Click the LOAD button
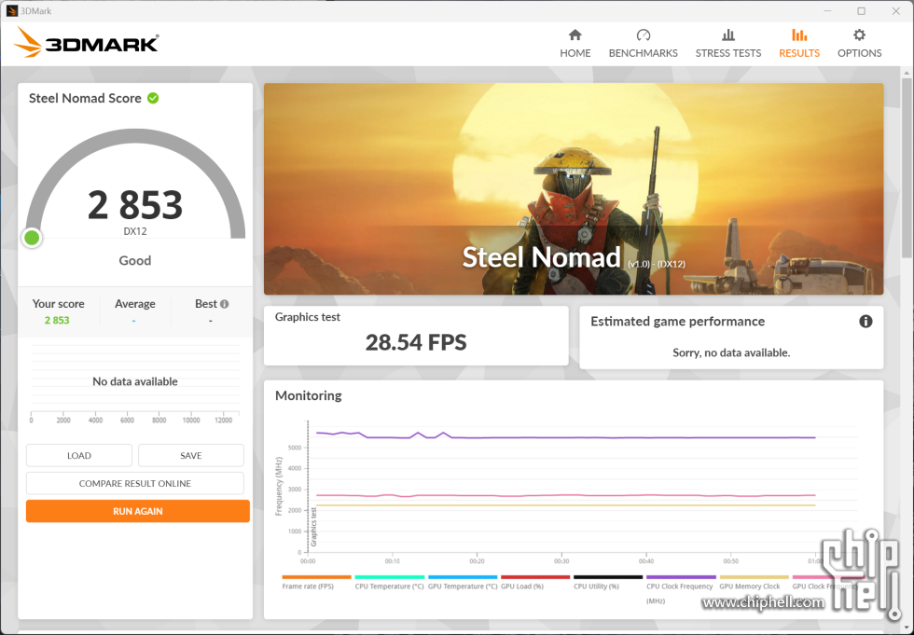The image size is (914, 635). coord(79,456)
